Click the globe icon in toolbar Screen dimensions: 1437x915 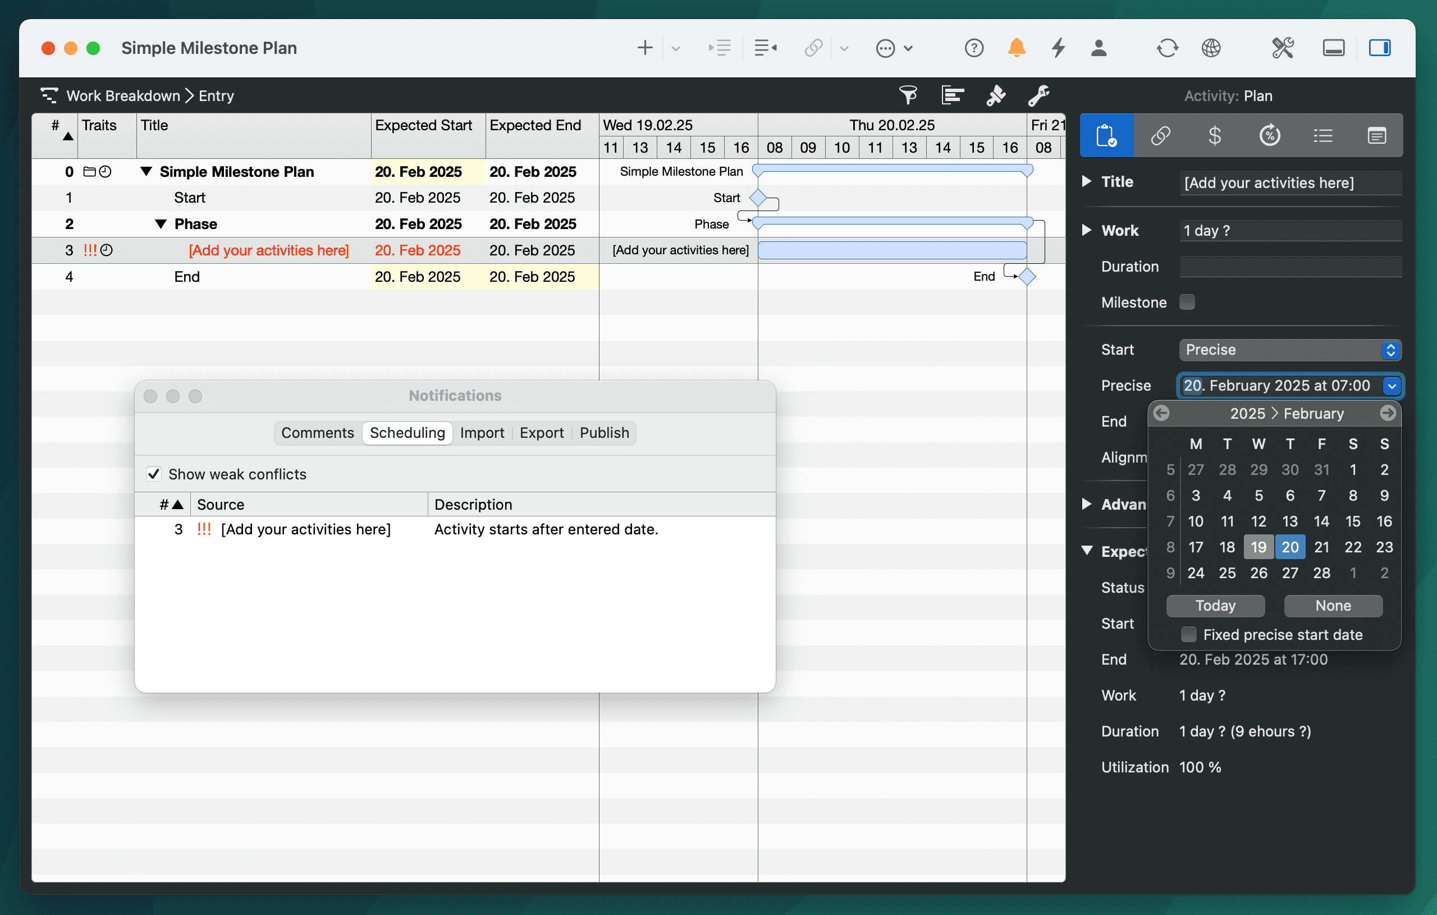click(x=1211, y=48)
